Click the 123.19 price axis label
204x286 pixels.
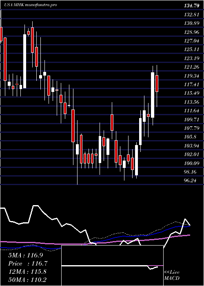click(x=191, y=58)
